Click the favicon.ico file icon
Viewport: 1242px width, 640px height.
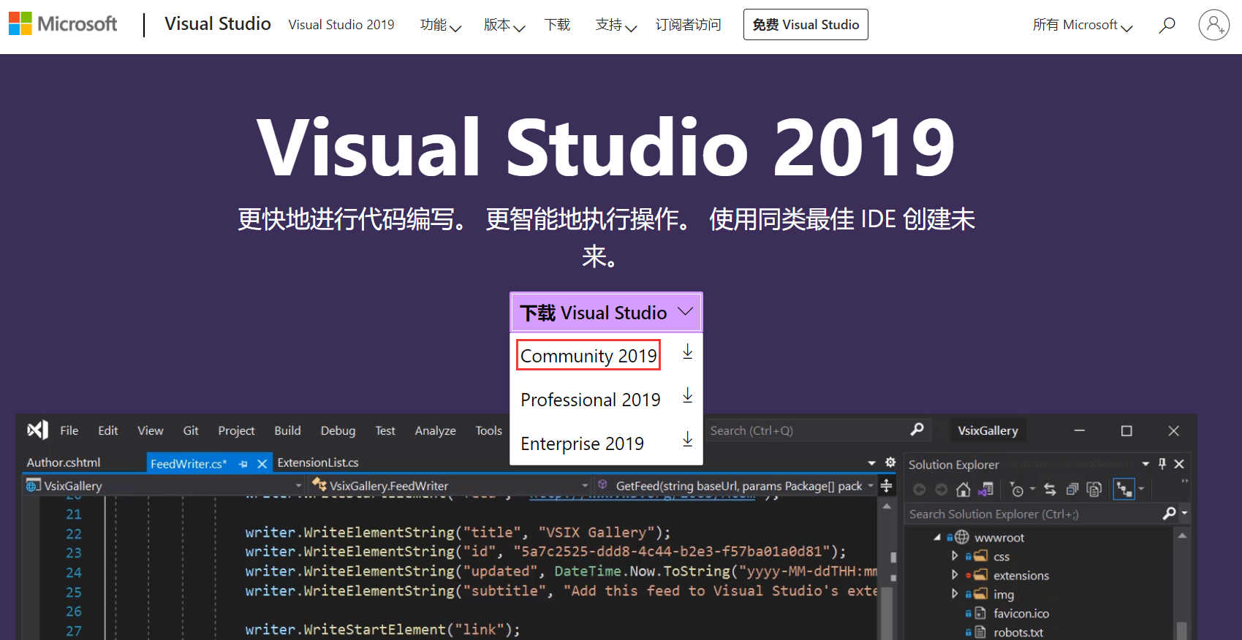[980, 613]
